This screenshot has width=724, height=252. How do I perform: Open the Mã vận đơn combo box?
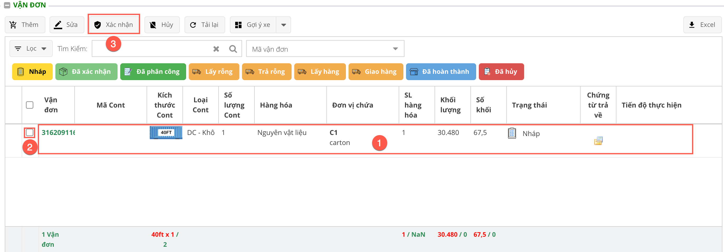click(325, 49)
